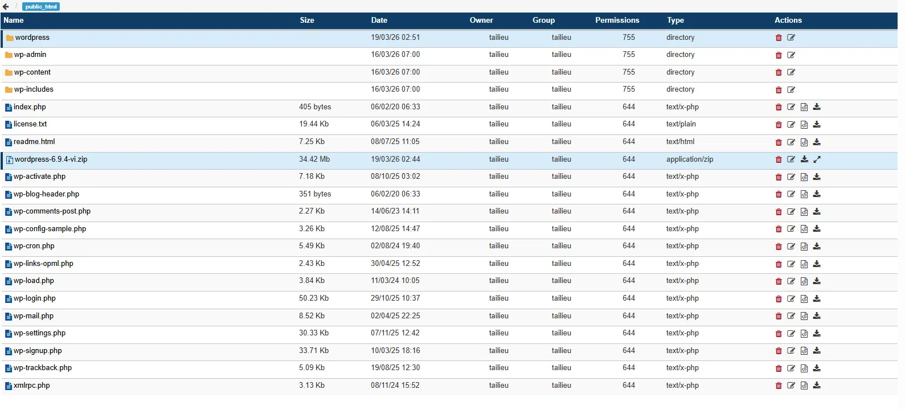Open the public_html breadcrumb
This screenshot has width=905, height=410.
(x=41, y=7)
